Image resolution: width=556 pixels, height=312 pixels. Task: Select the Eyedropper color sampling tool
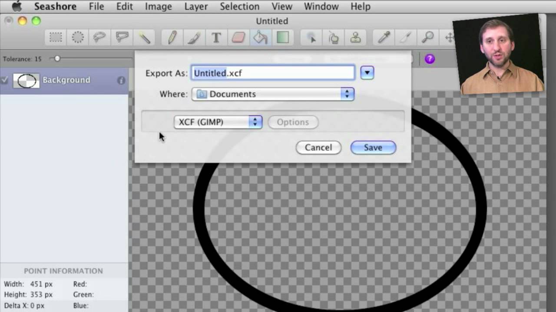tap(384, 38)
